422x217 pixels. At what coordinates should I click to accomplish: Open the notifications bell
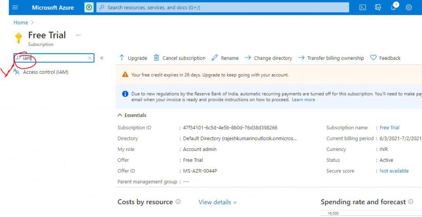pyautogui.click(x=394, y=7)
